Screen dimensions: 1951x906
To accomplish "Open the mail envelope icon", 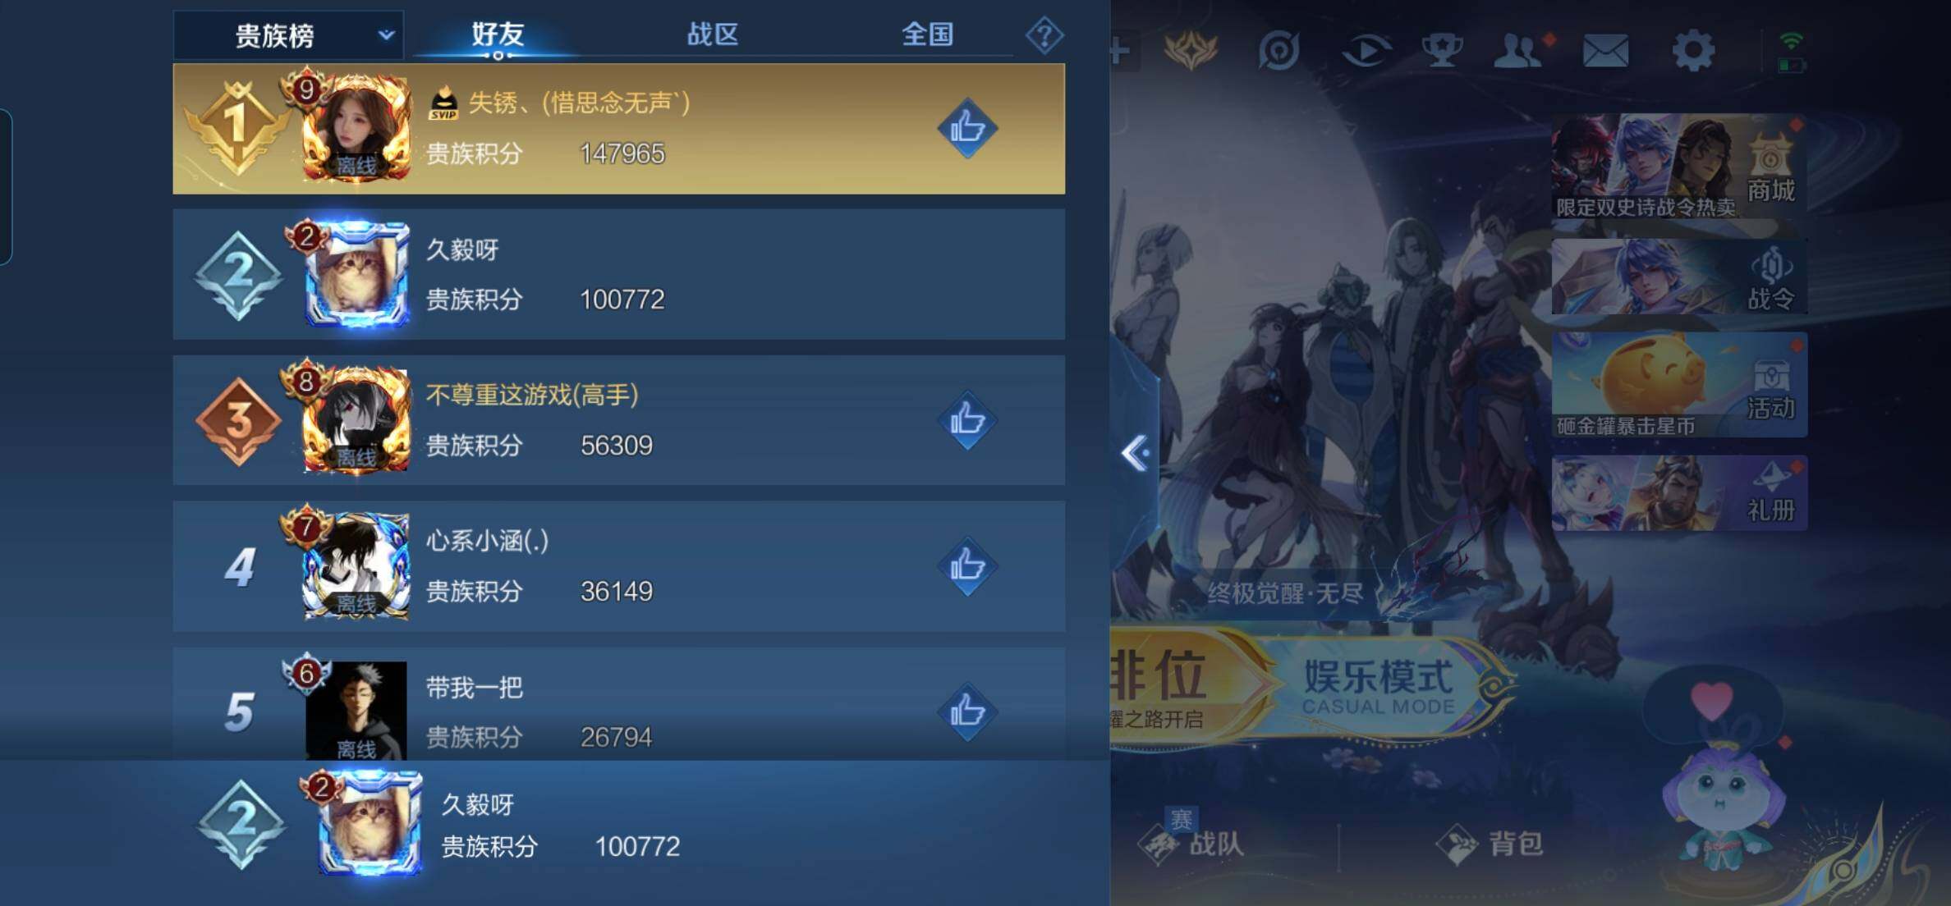I will pyautogui.click(x=1605, y=51).
